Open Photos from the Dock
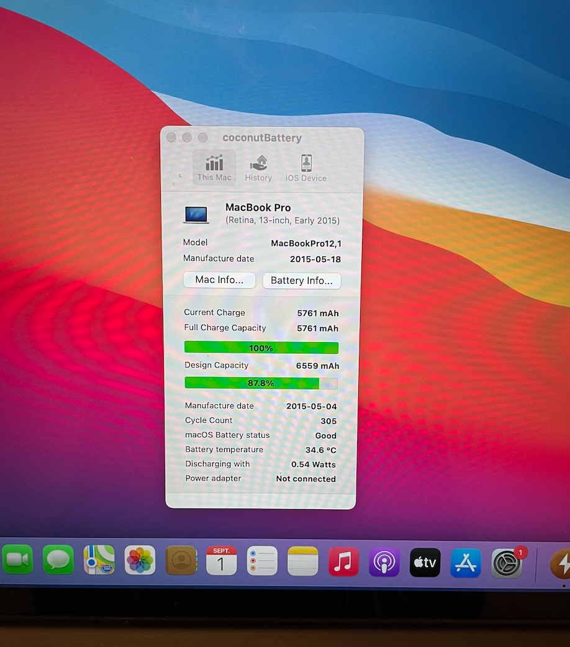Screen dimensions: 570x647 [x=140, y=561]
